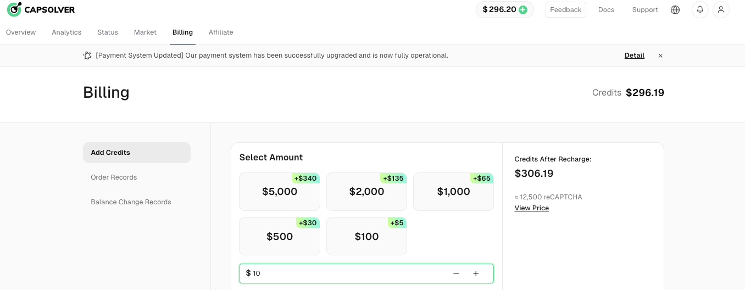Select the $2,000 credit amount
This screenshot has height=290, width=745.
click(x=366, y=192)
